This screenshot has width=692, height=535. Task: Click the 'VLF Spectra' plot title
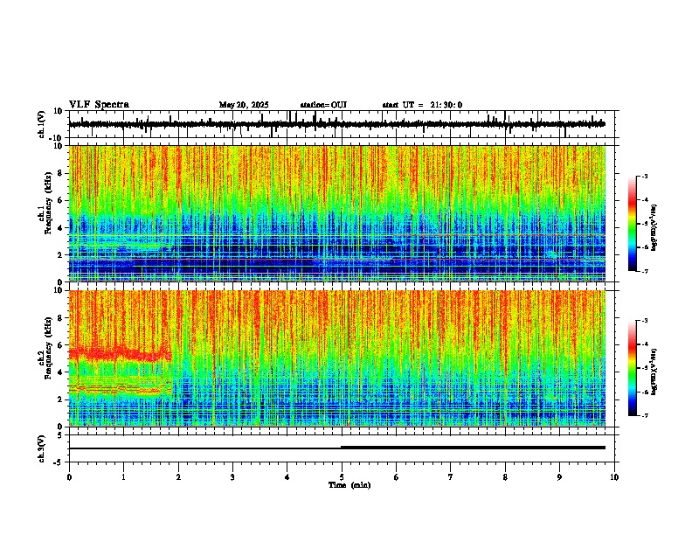coord(99,104)
